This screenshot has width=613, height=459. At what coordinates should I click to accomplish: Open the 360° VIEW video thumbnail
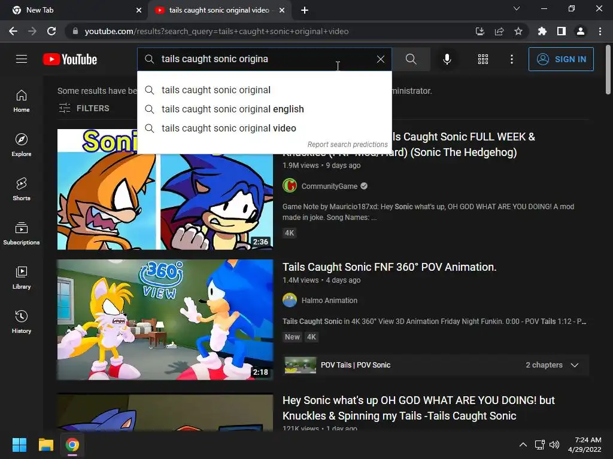(x=165, y=320)
